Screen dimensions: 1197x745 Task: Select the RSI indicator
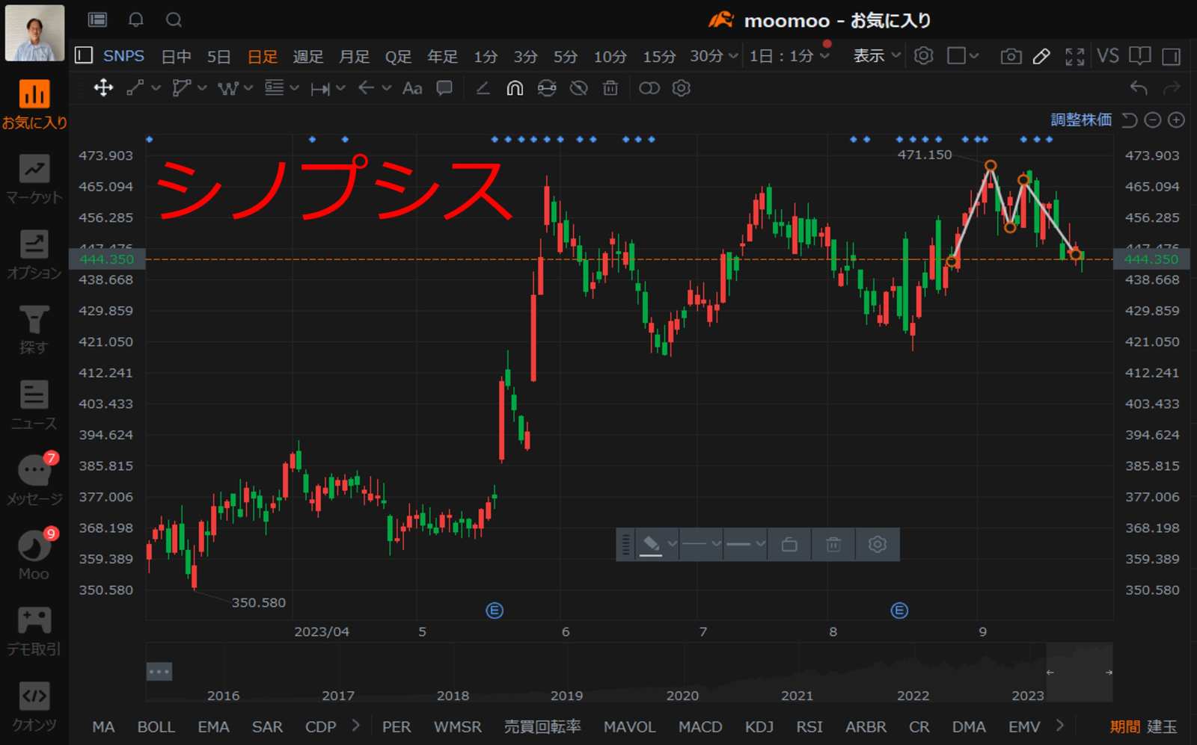(x=809, y=727)
